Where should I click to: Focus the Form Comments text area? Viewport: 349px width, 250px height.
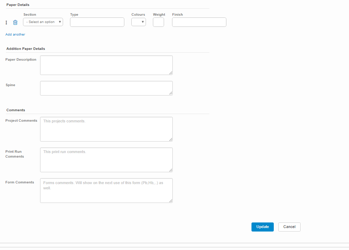point(106,190)
